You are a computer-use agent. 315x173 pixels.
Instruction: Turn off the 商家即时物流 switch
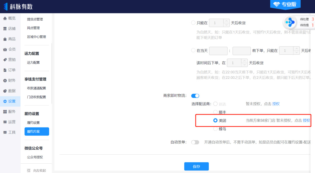195,96
